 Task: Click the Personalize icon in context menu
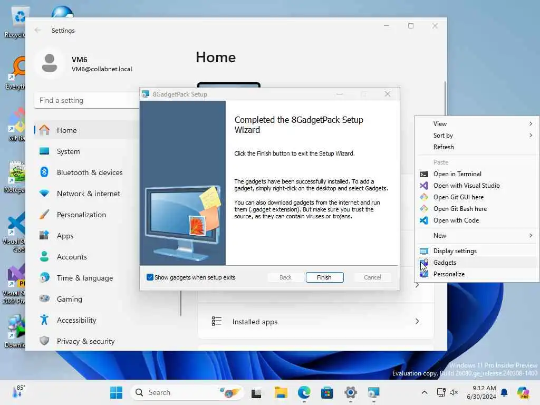click(424, 274)
